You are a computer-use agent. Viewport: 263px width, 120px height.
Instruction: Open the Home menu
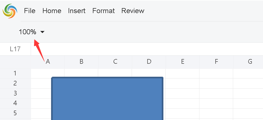coord(52,11)
